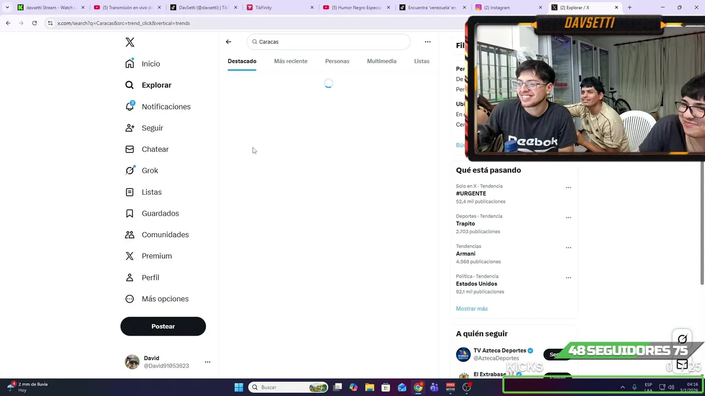Click the Caracas search field
This screenshot has height=396, width=705.
(329, 42)
